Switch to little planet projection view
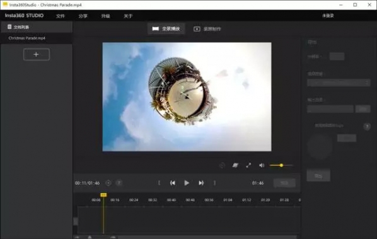 tap(235, 165)
